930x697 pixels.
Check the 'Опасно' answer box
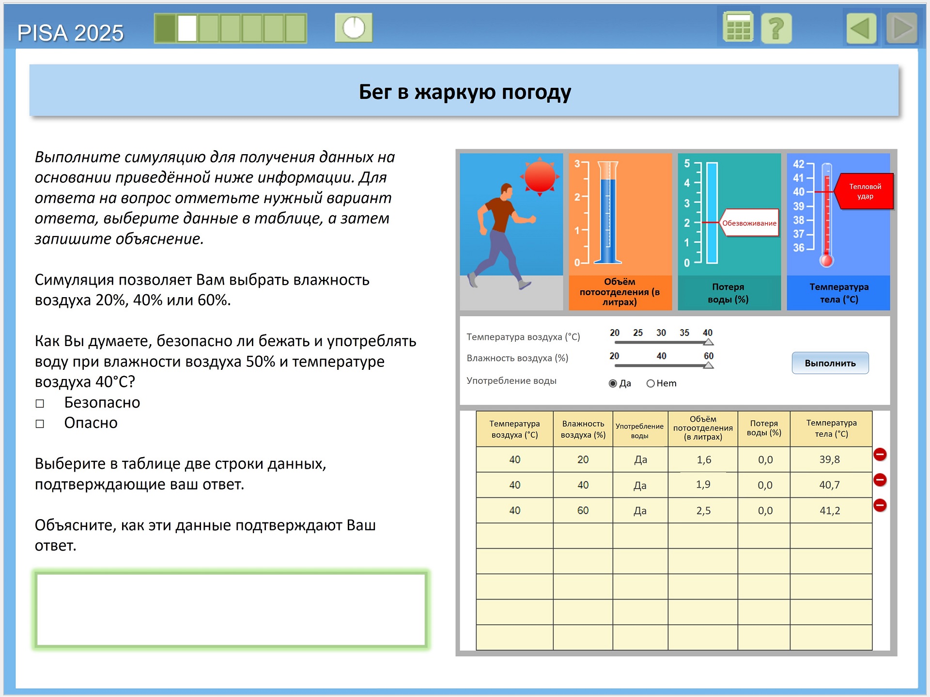coord(40,424)
